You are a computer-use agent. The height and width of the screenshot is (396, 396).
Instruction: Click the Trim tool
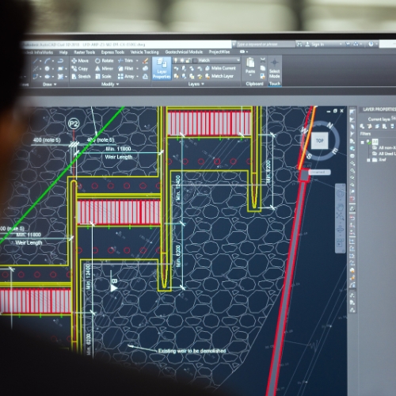[126, 60]
